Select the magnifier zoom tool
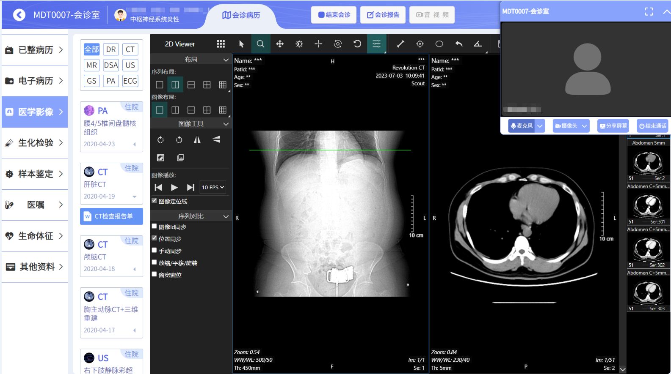Screen dimensions: 671x374 point(260,44)
